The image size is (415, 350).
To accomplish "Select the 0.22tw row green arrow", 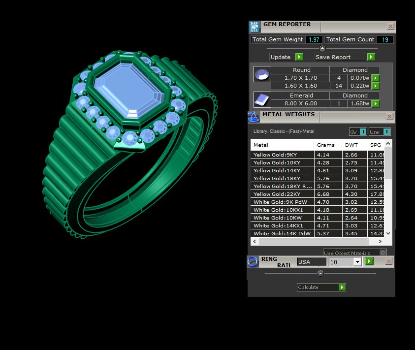I will coord(376,86).
